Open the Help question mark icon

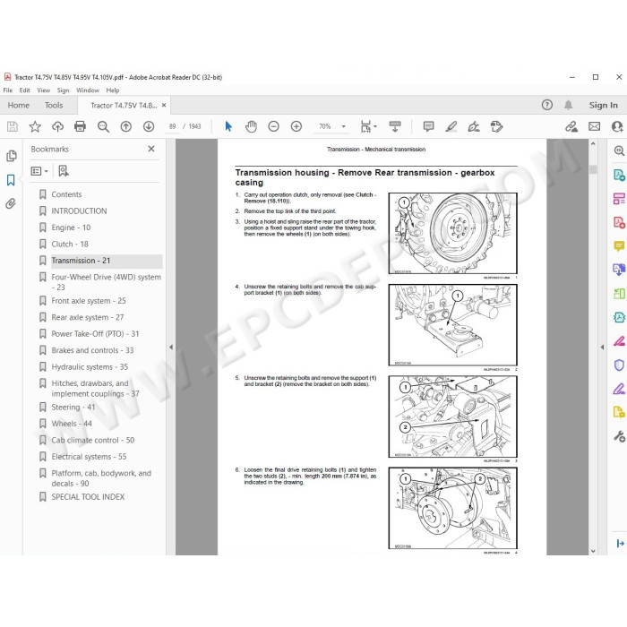coord(547,105)
